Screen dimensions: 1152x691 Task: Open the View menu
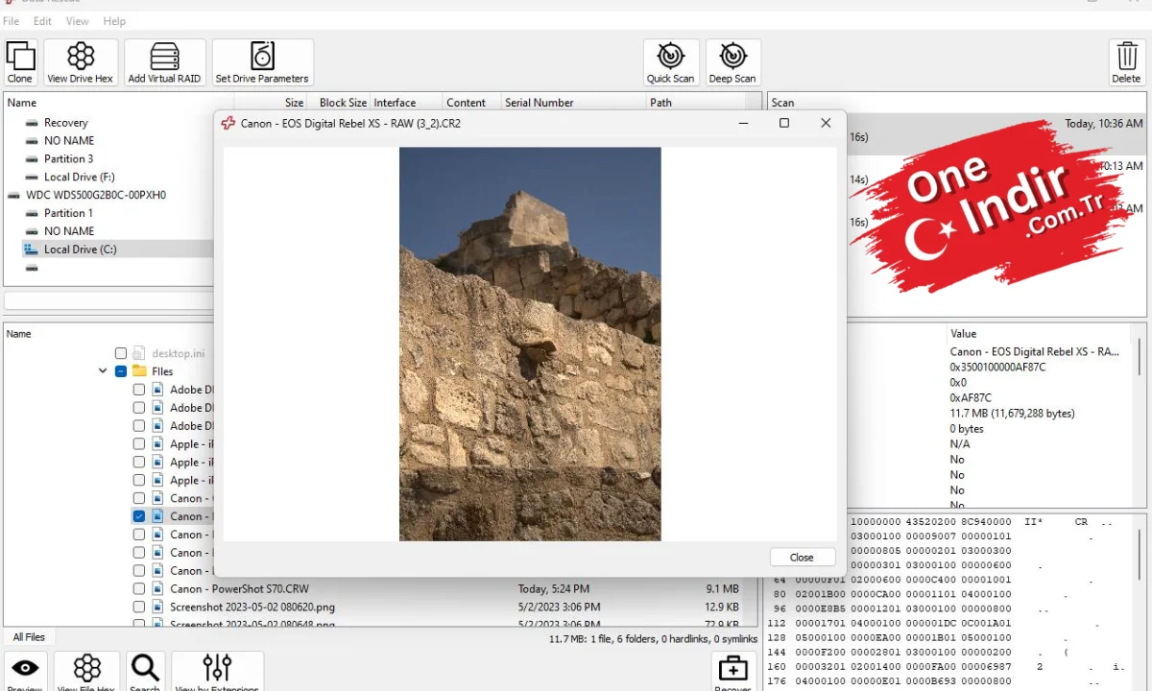point(77,21)
